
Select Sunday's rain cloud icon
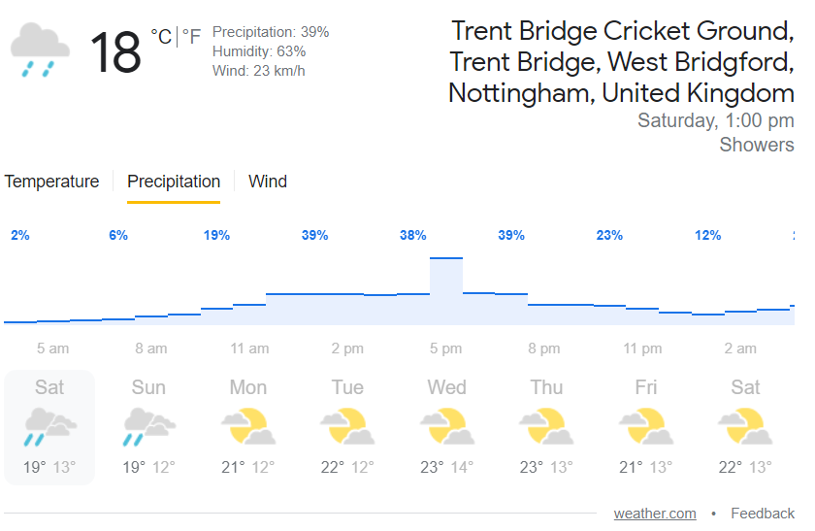pyautogui.click(x=148, y=427)
